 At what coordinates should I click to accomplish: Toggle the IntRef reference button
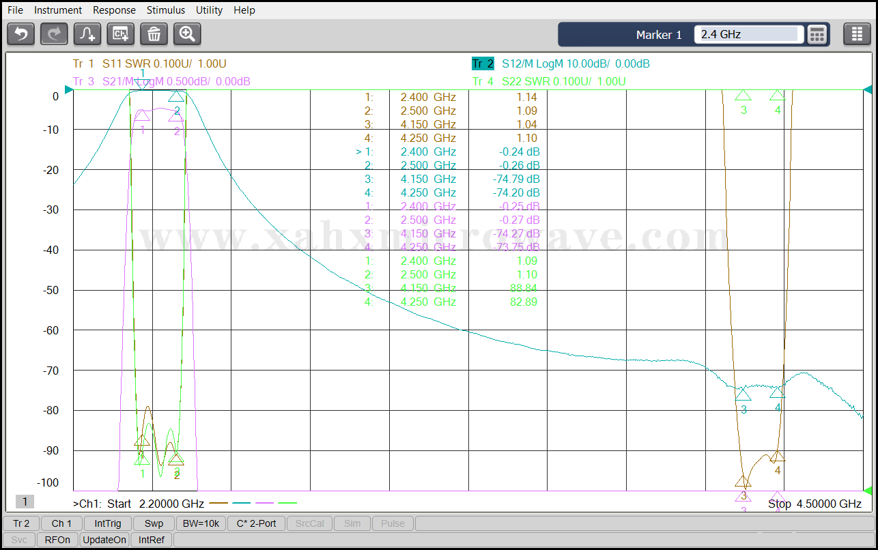coord(152,540)
